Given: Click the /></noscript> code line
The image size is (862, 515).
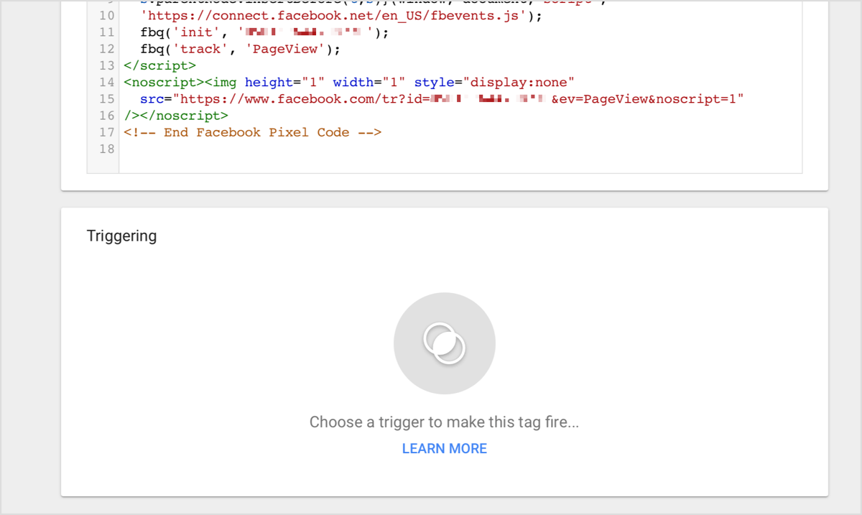Looking at the screenshot, I should click(x=176, y=116).
